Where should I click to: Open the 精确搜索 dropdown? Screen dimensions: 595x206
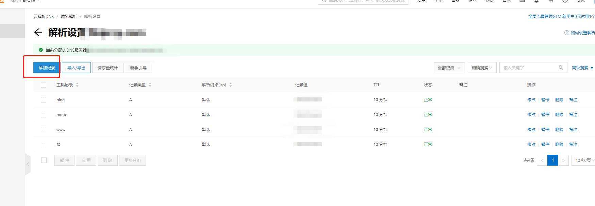pyautogui.click(x=482, y=68)
